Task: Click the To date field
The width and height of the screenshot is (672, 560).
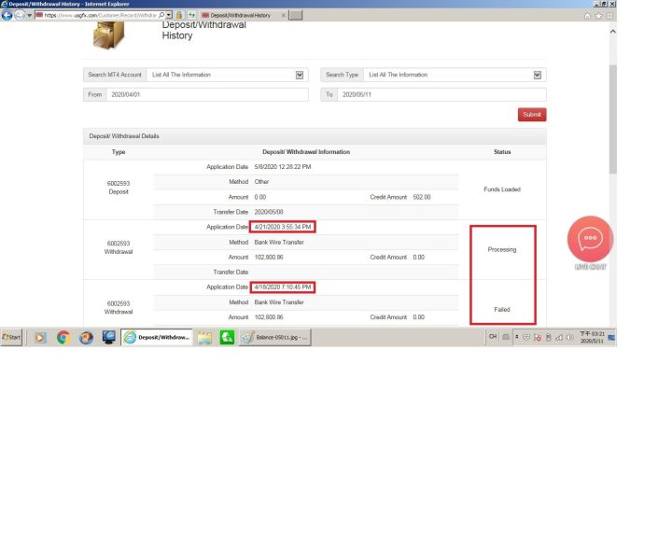Action: pyautogui.click(x=441, y=94)
